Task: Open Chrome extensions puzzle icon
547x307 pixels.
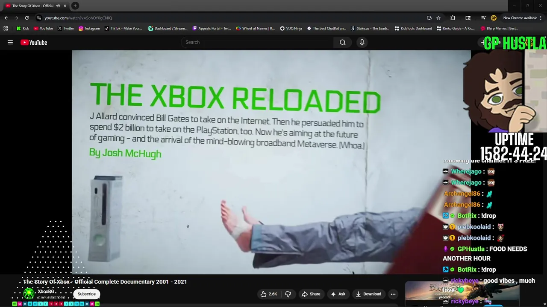Action: 453,18
